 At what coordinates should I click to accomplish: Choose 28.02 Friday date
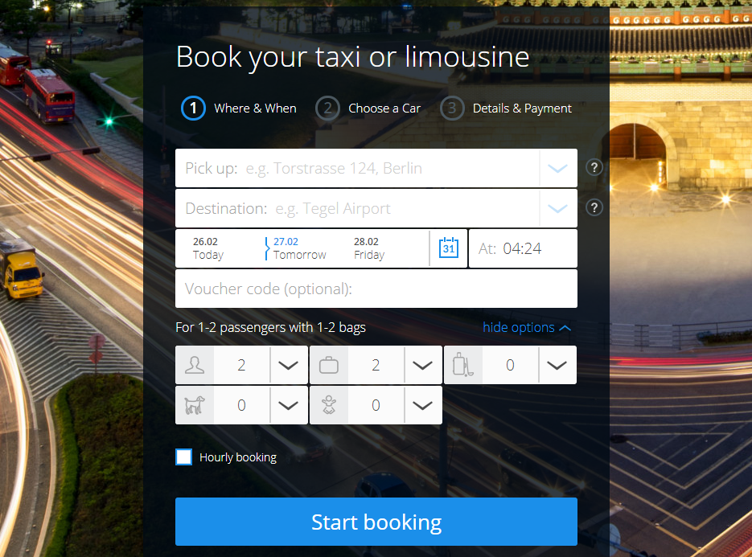click(369, 248)
